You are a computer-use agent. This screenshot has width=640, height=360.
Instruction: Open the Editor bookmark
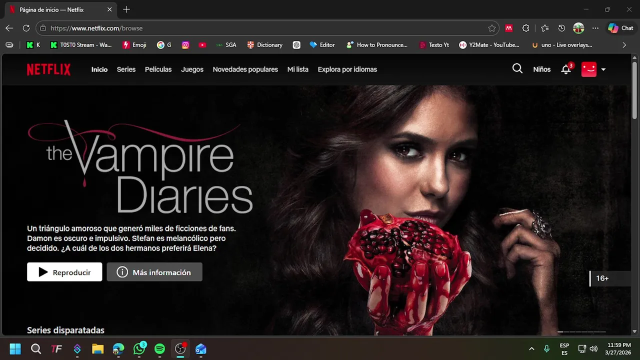point(322,45)
